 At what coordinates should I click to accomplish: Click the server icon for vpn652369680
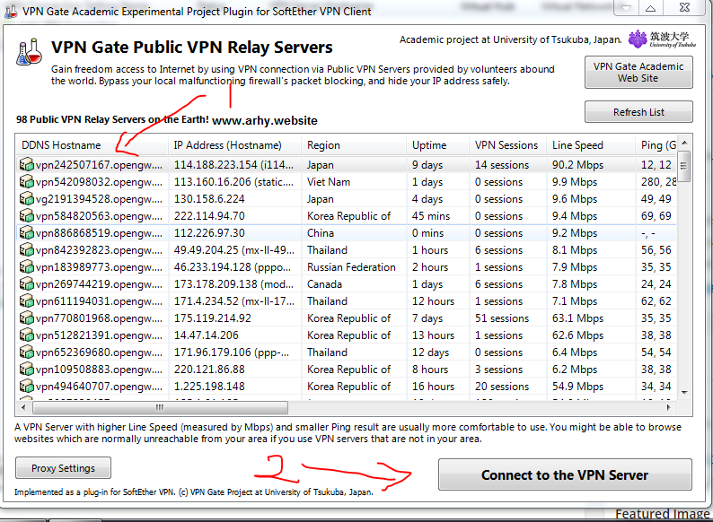pos(27,352)
